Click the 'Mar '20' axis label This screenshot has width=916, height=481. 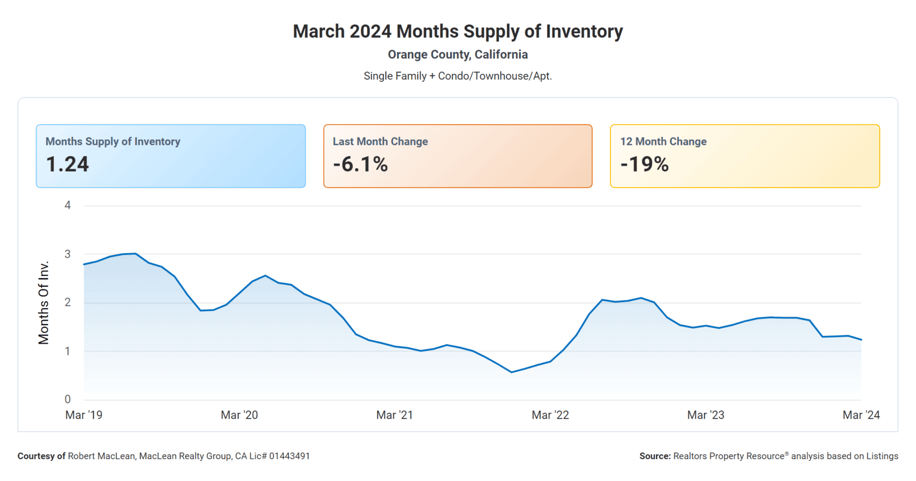[x=239, y=415]
